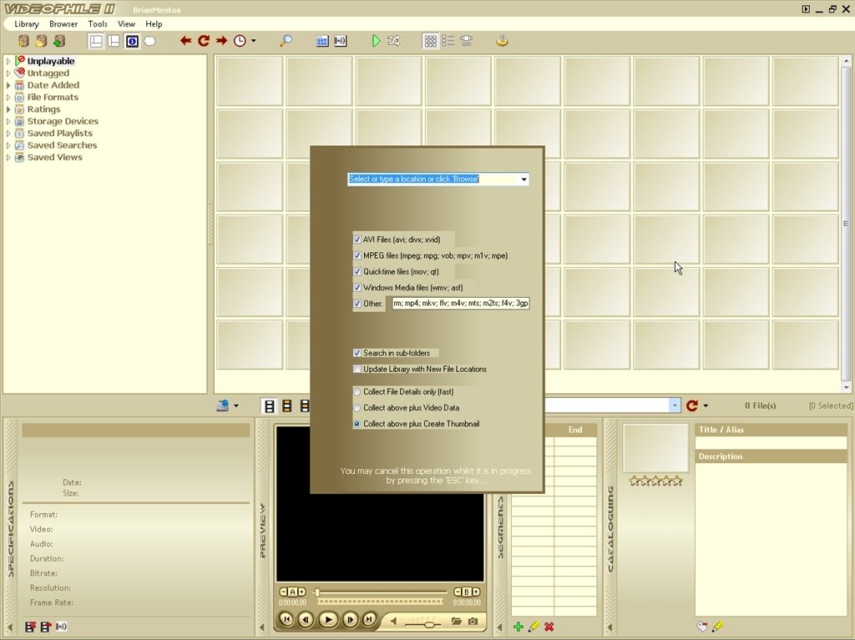Expand the Saved Playlists tree node

click(x=8, y=133)
